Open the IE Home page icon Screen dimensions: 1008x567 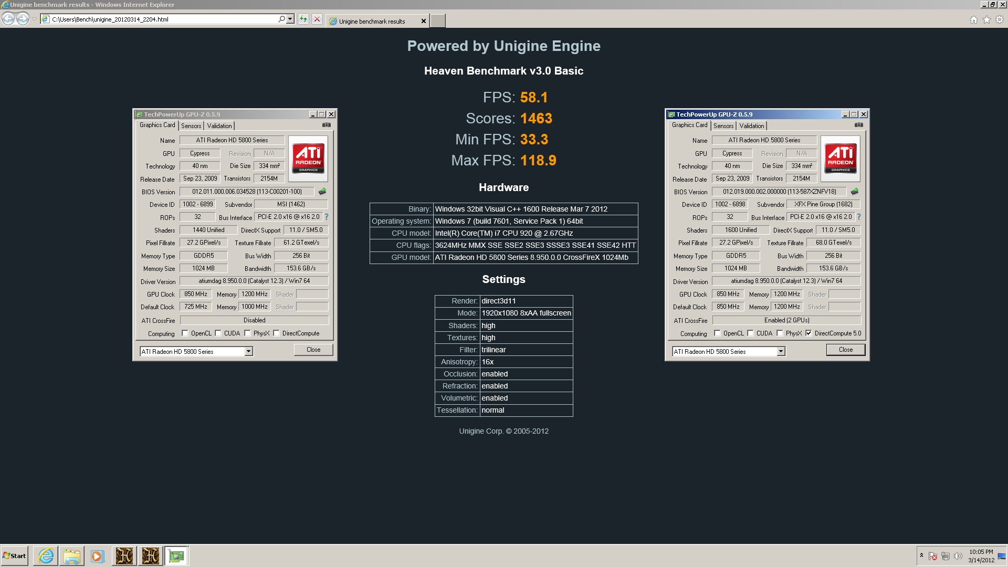974,19
